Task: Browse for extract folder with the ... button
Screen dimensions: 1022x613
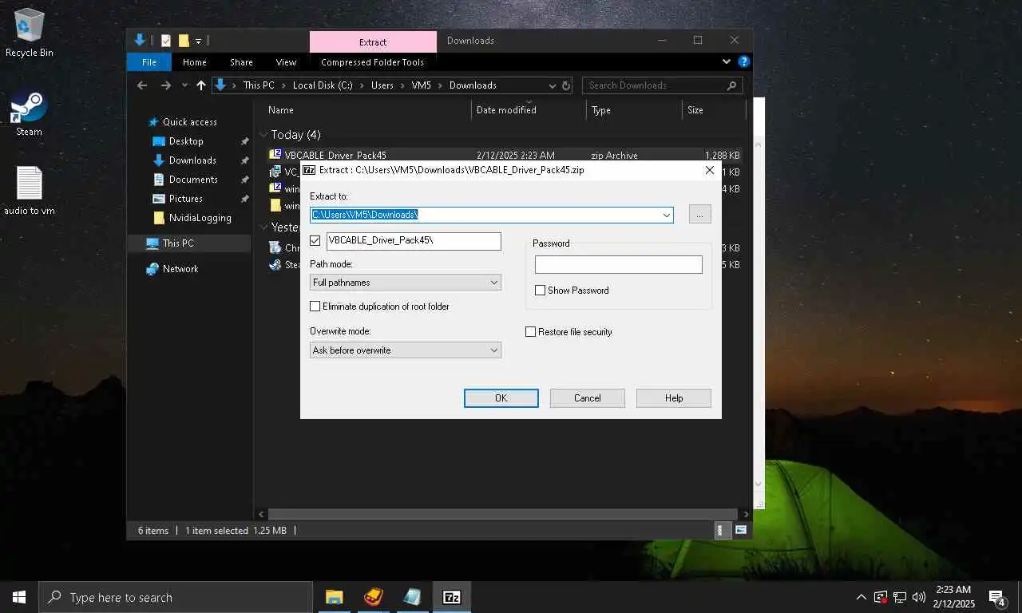Action: tap(699, 215)
